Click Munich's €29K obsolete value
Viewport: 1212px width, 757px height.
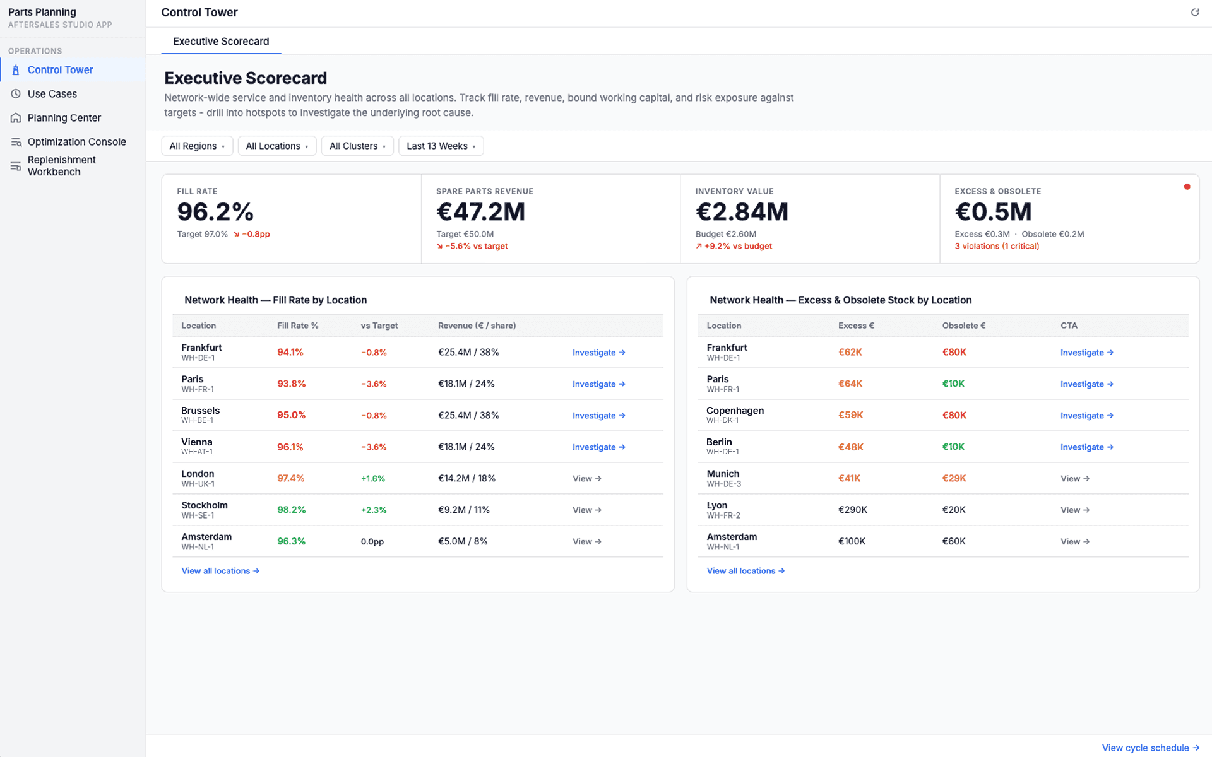click(954, 478)
